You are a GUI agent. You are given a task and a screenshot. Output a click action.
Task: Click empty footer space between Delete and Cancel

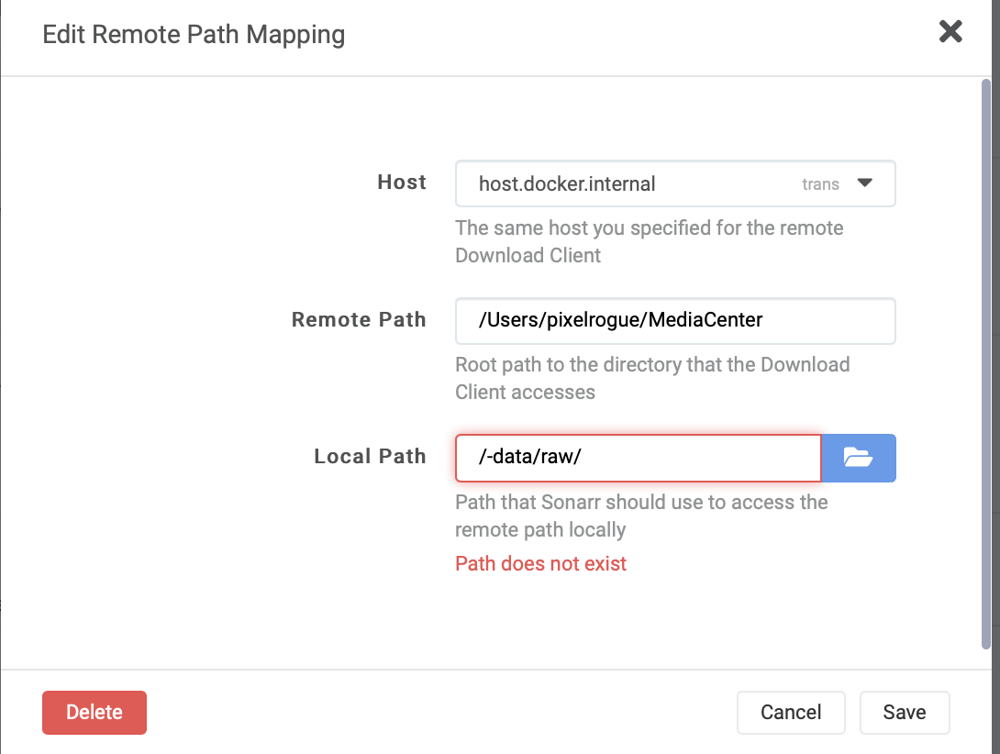pos(440,713)
